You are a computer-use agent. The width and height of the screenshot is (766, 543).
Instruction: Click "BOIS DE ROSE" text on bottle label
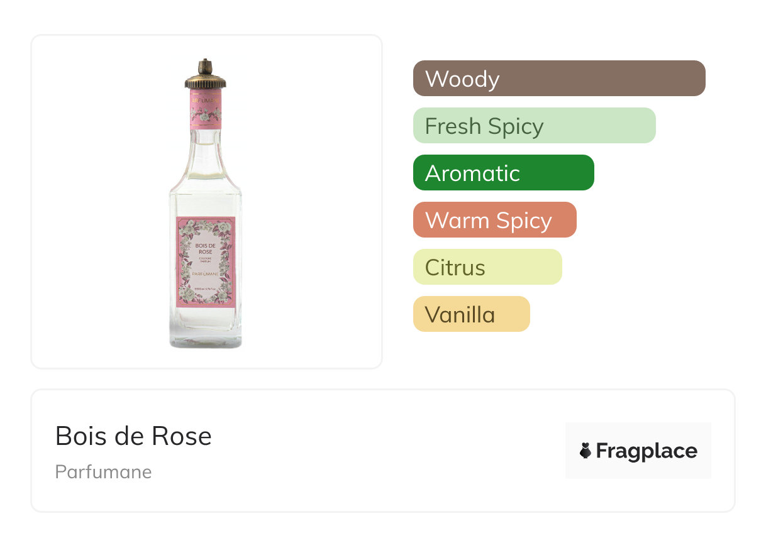pyautogui.click(x=205, y=248)
